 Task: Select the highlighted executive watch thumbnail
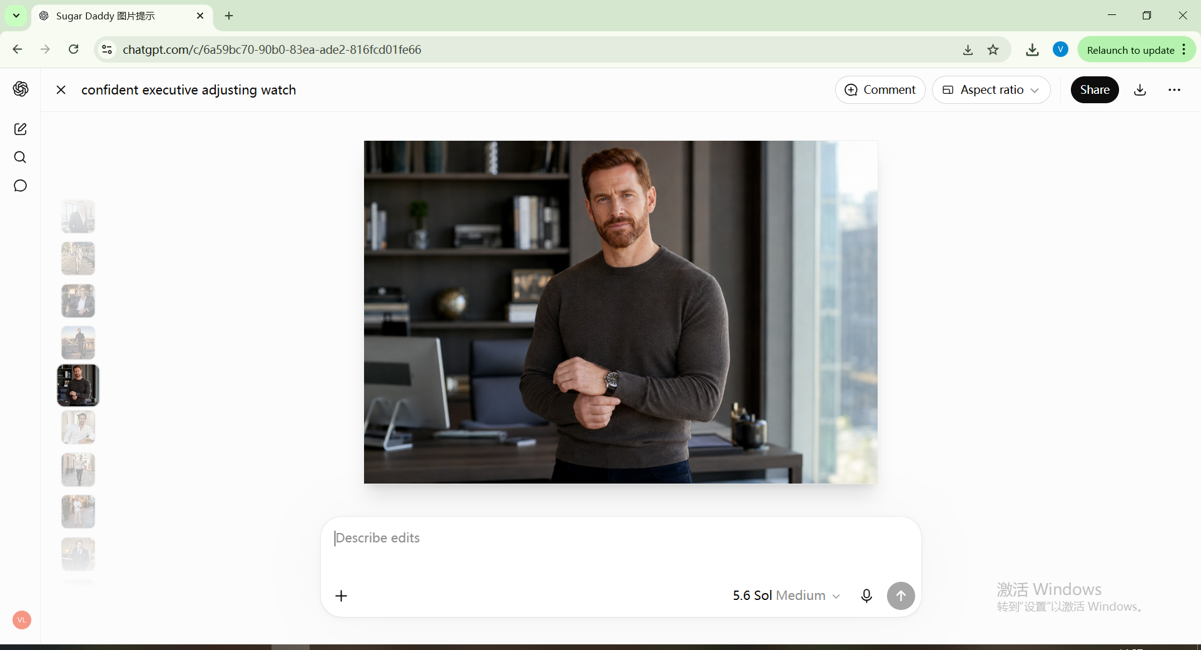point(78,385)
